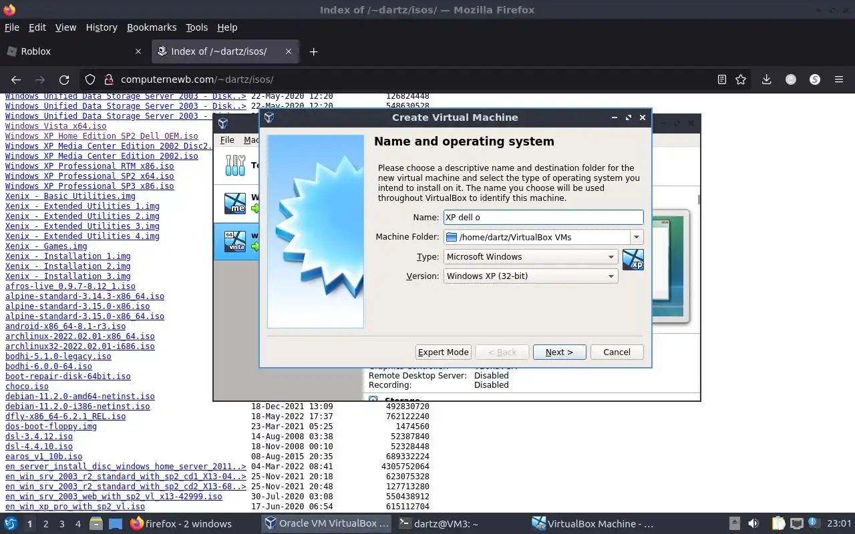Viewport: 855px width, 534px height.
Task: Open the file manager icon in the taskbar
Action: 96,524
